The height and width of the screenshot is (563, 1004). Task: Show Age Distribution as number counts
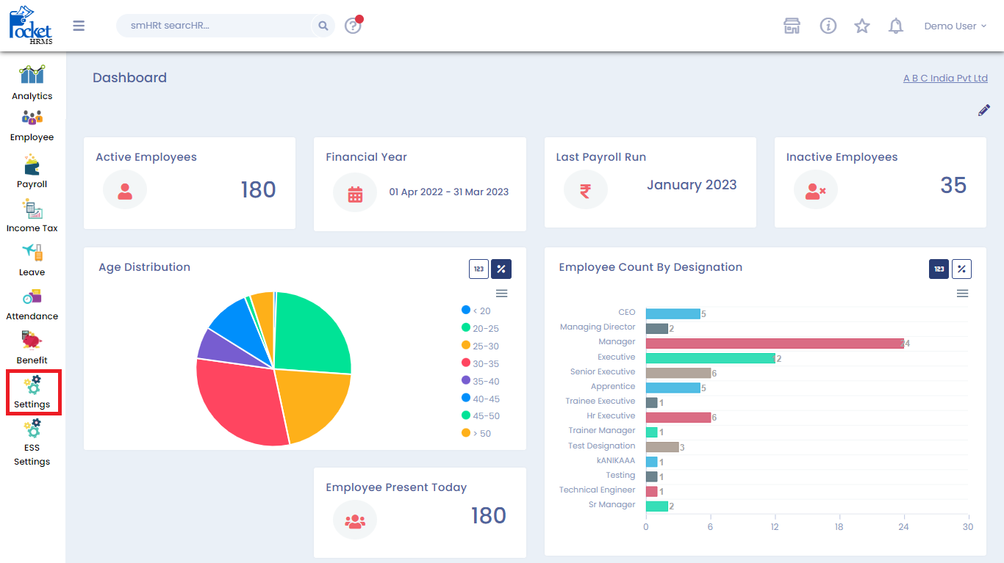tap(478, 269)
